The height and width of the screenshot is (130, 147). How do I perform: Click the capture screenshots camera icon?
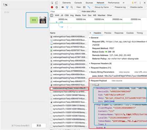point(63,7)
